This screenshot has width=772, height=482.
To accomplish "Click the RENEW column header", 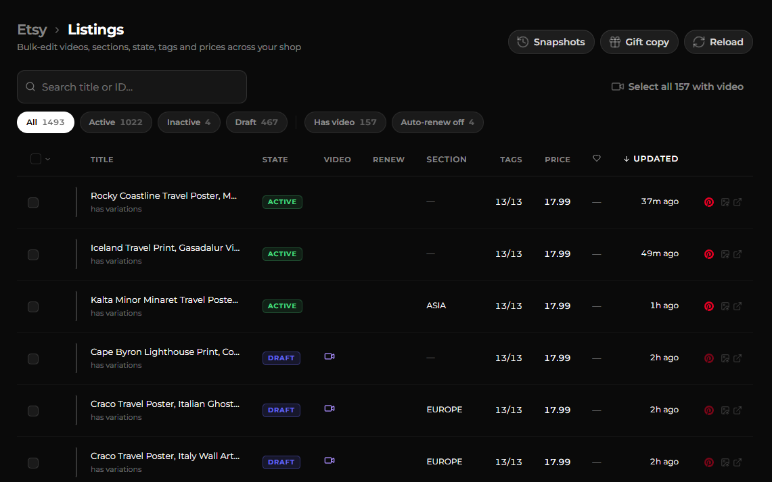I will (388, 160).
